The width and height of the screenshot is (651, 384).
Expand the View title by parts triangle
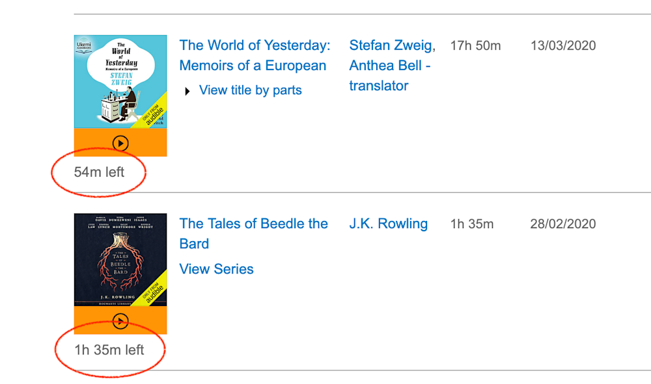click(187, 91)
